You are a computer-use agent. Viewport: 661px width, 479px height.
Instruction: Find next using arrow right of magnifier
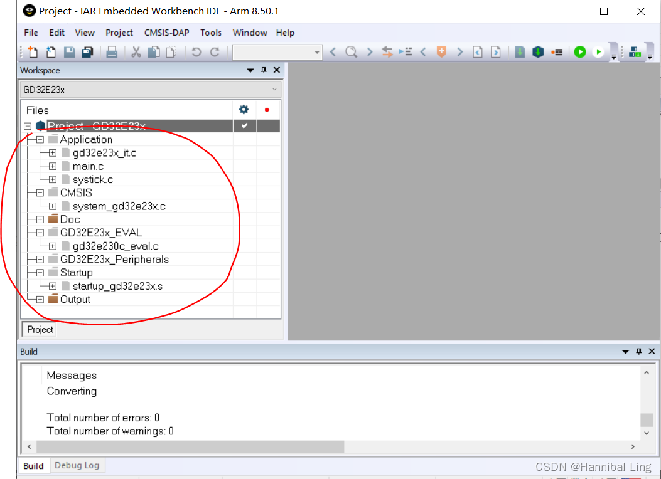[x=370, y=52]
